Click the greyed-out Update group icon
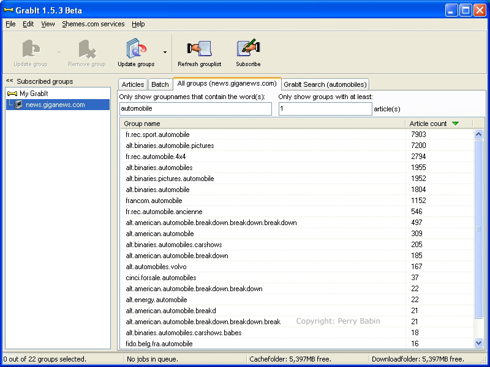Image resolution: width=490 pixels, height=367 pixels. 31,48
